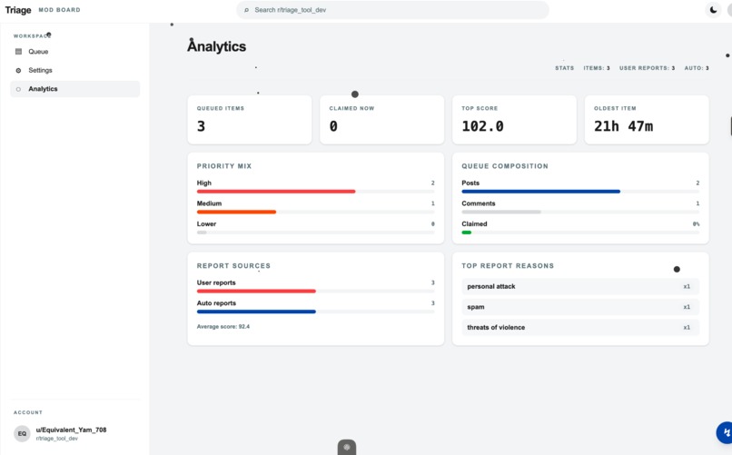Select the personal attack reason row
Screen dimensions: 732x455
pos(580,287)
